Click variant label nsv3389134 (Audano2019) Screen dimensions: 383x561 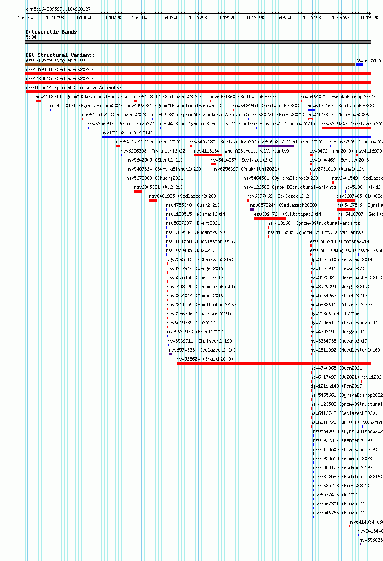click(196, 232)
